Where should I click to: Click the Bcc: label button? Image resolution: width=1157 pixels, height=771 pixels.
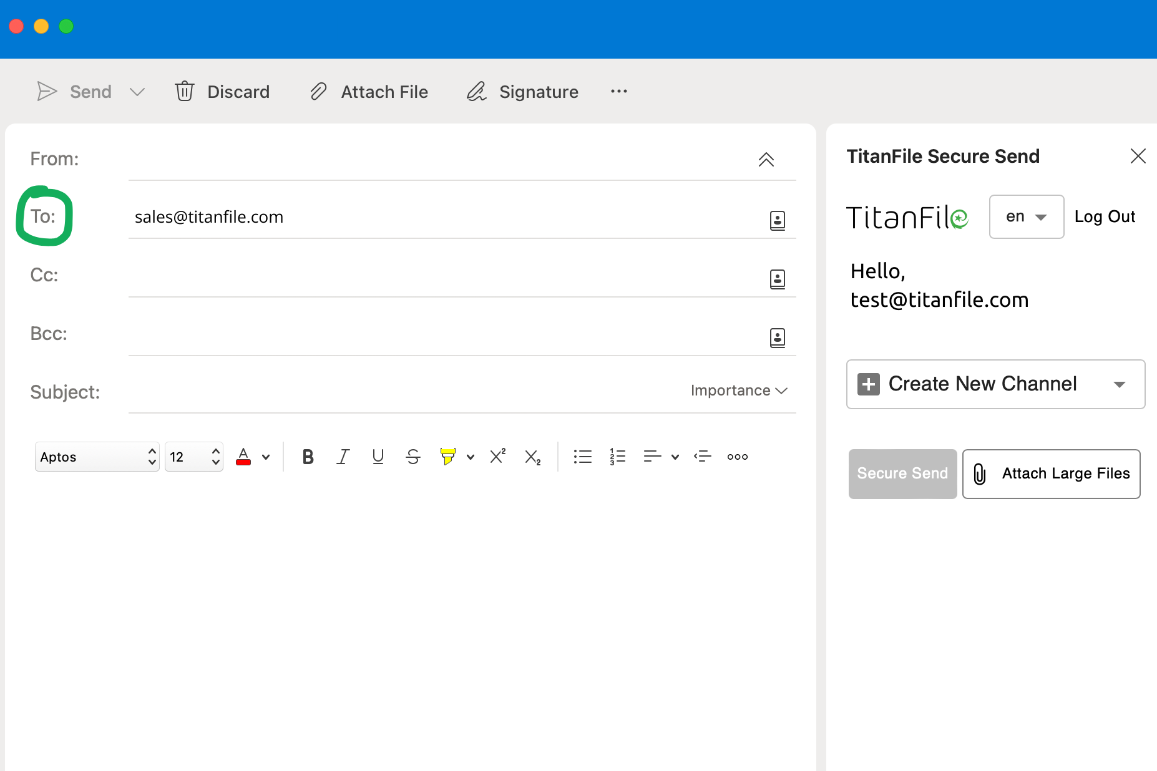pyautogui.click(x=49, y=334)
